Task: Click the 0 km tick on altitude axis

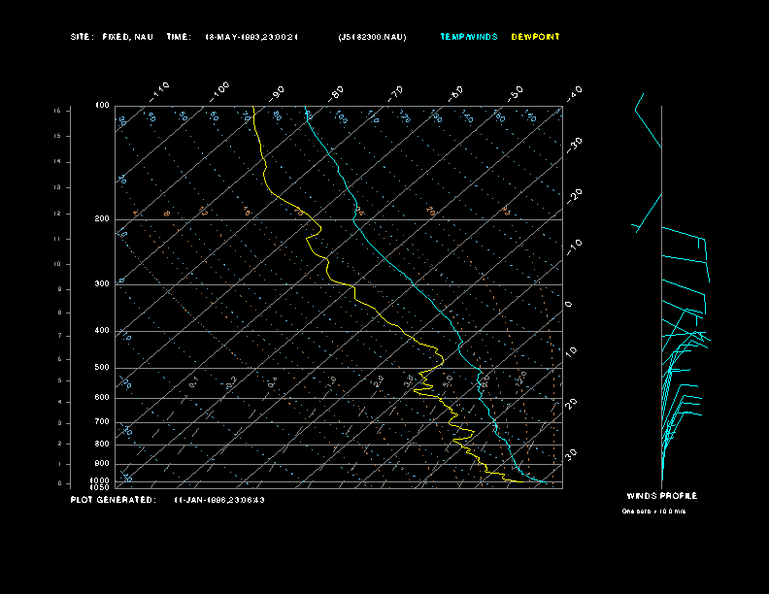Action: click(x=60, y=483)
